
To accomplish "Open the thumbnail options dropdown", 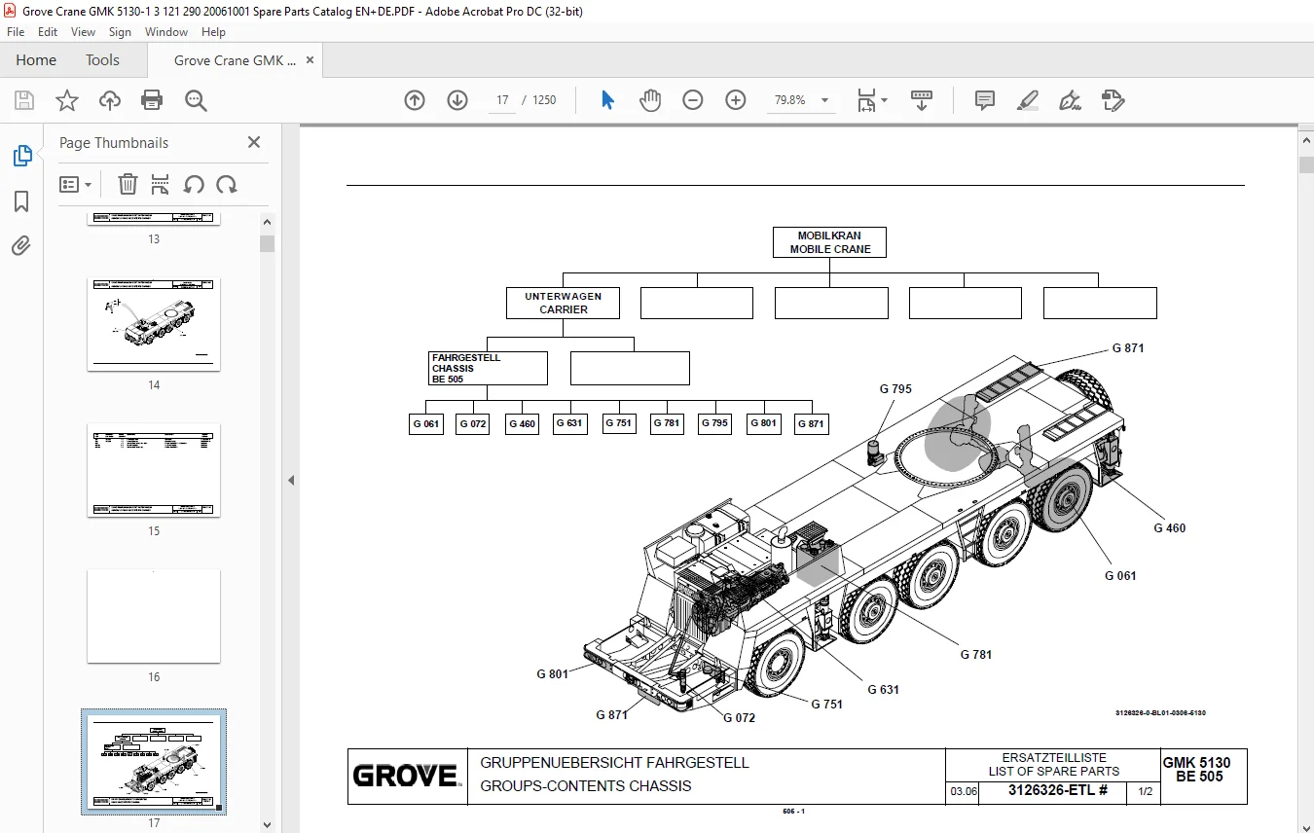I will (76, 184).
